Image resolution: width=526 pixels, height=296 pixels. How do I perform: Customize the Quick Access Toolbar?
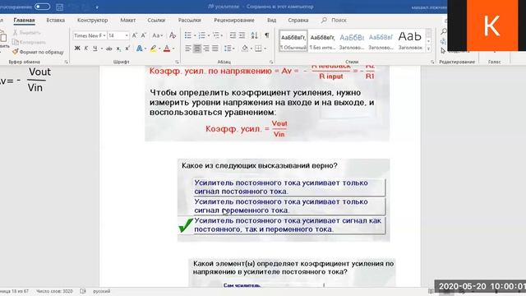97,7
